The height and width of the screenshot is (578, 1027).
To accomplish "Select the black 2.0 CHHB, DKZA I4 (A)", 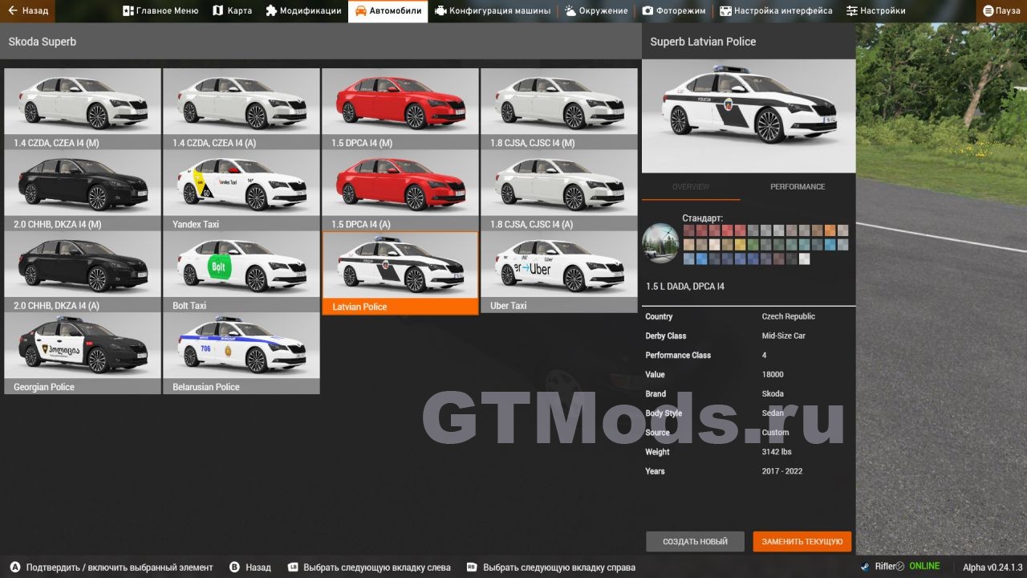I will point(83,272).
